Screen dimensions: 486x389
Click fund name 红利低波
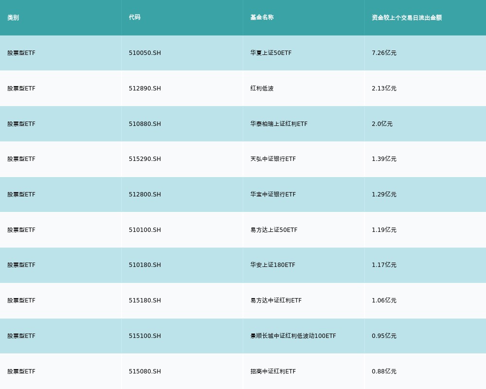tap(262, 88)
